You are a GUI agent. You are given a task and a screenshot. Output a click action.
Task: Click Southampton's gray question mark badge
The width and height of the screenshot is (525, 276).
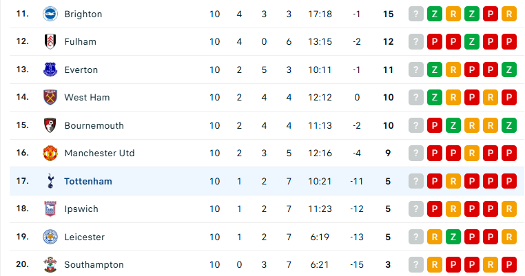(x=416, y=264)
